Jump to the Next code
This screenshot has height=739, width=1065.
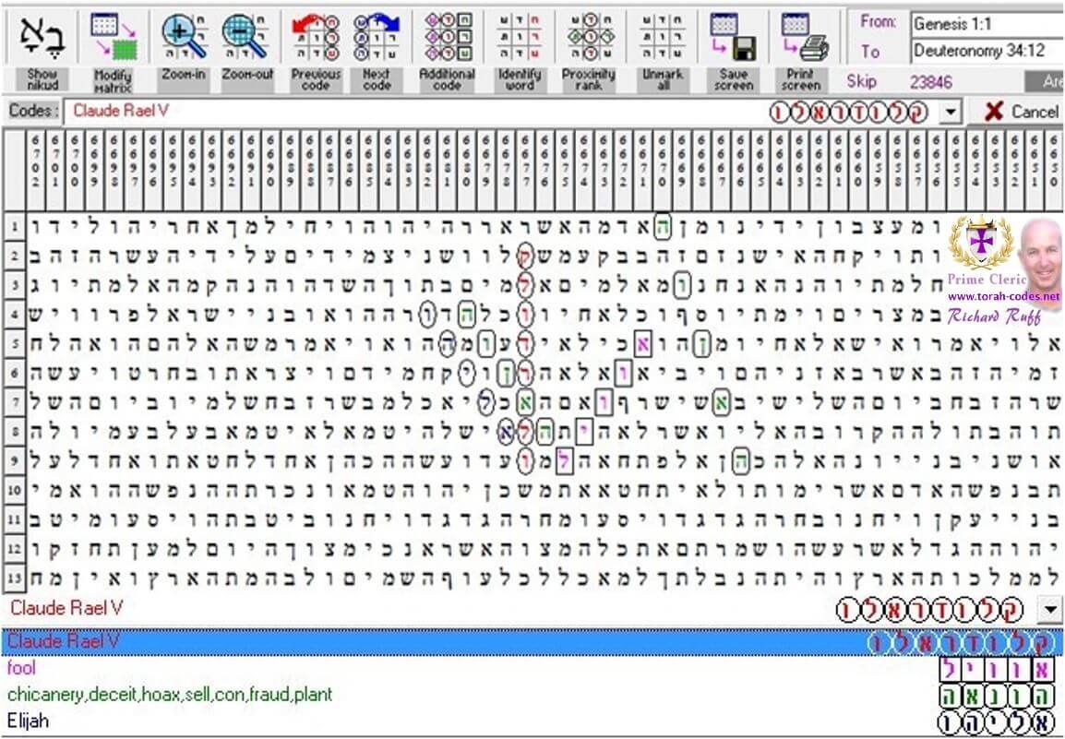(377, 37)
